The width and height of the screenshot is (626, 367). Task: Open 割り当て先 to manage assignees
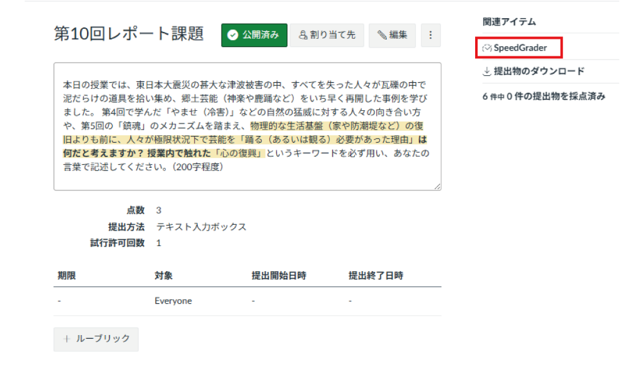coord(327,35)
